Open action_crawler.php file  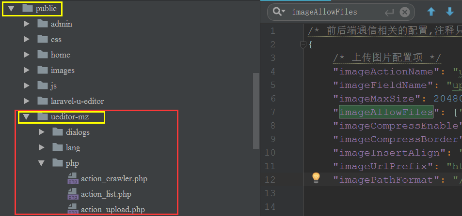click(113, 179)
